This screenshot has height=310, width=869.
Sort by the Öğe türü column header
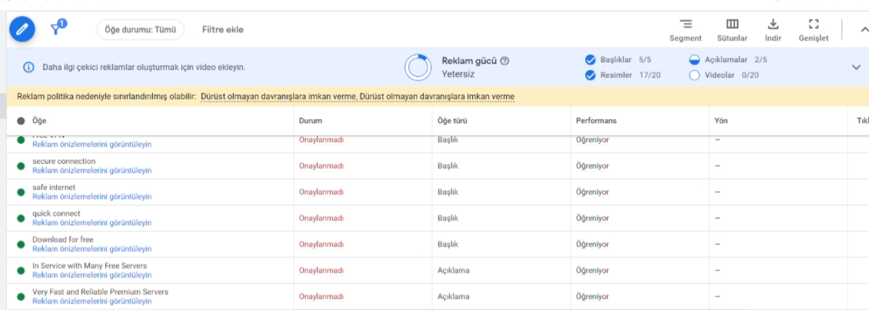(x=453, y=120)
